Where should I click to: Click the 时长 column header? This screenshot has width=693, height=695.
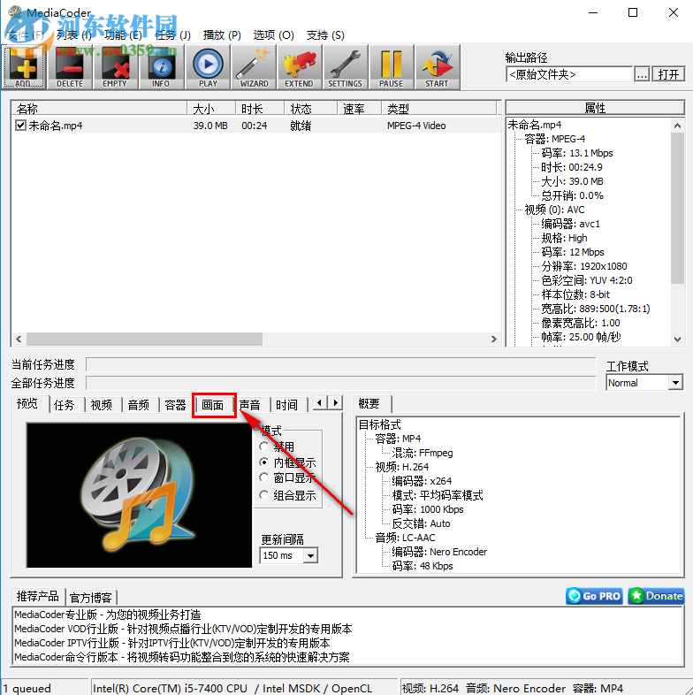click(260, 109)
